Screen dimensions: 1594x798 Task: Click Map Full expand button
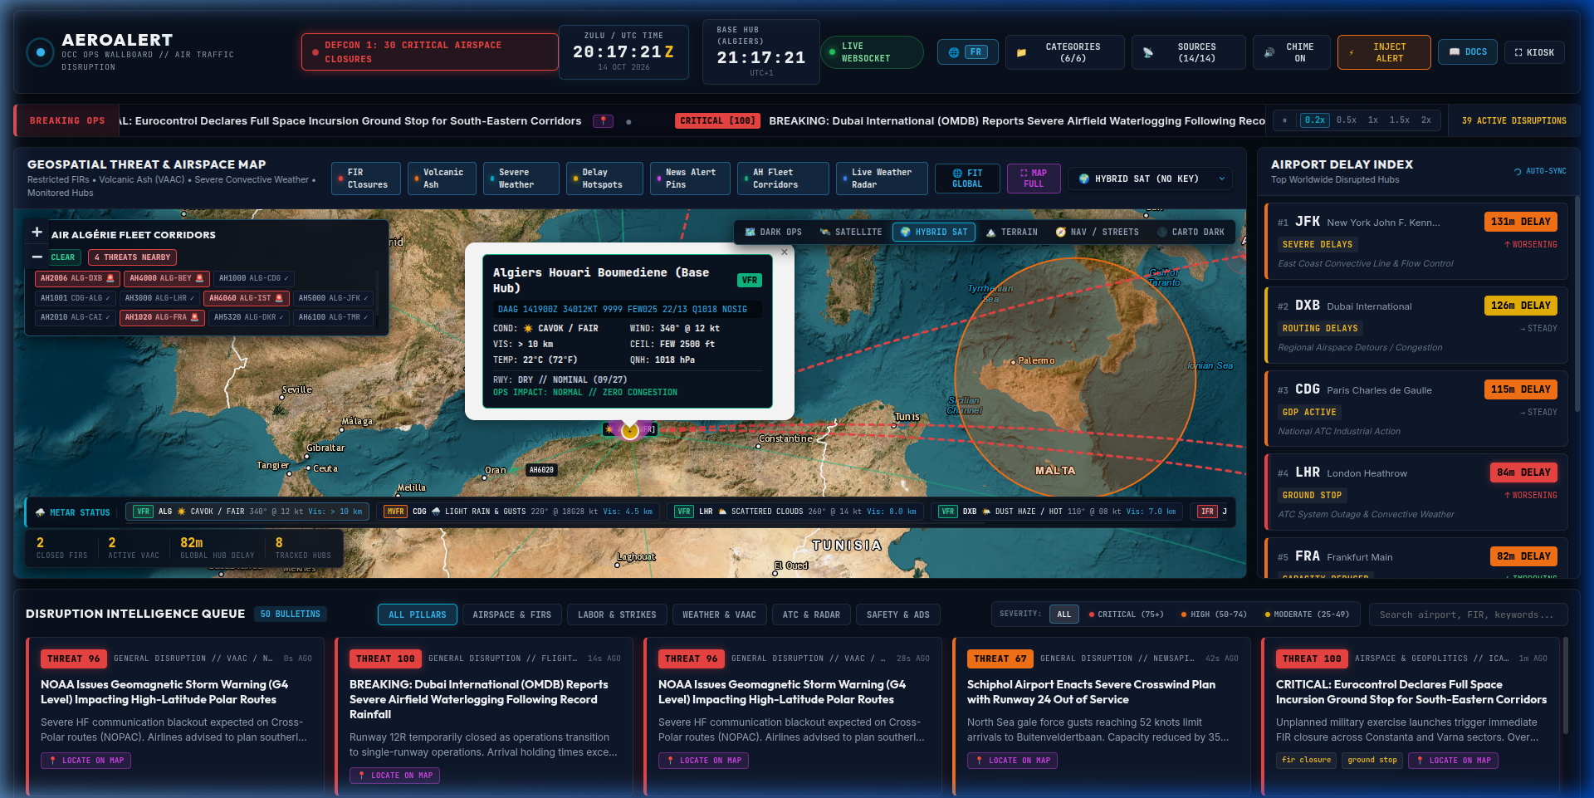[1034, 179]
